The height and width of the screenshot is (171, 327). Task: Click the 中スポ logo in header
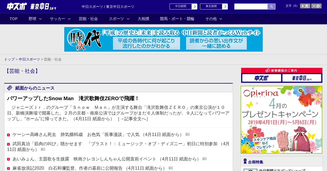[x=17, y=7]
